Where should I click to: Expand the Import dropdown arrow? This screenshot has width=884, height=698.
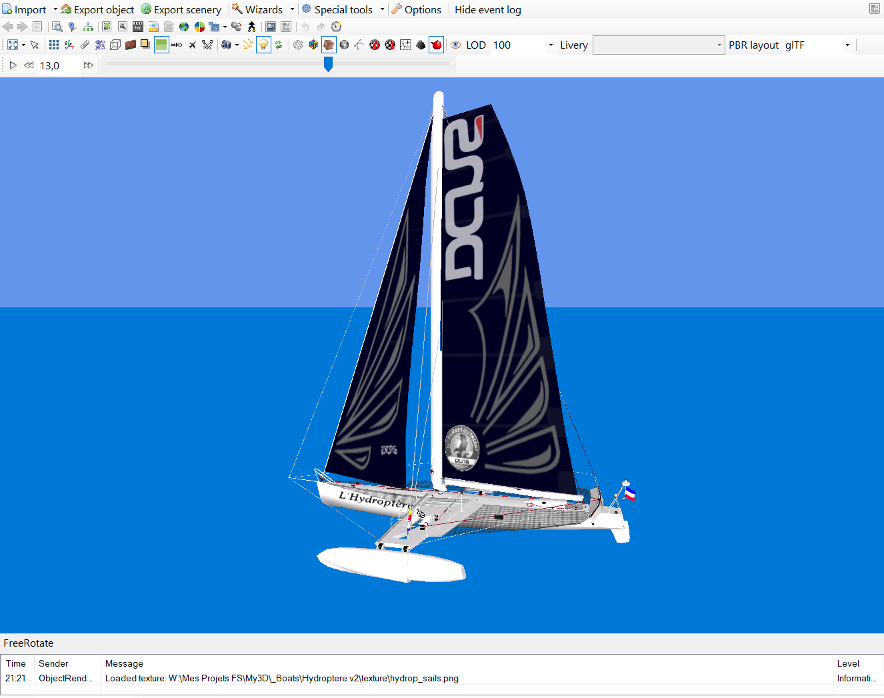coord(55,9)
